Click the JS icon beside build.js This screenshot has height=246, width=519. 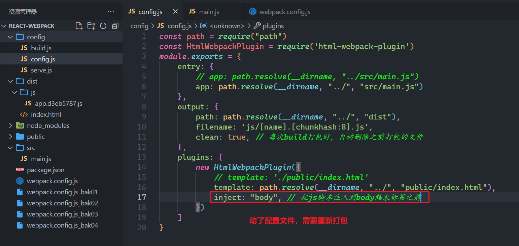(24, 48)
